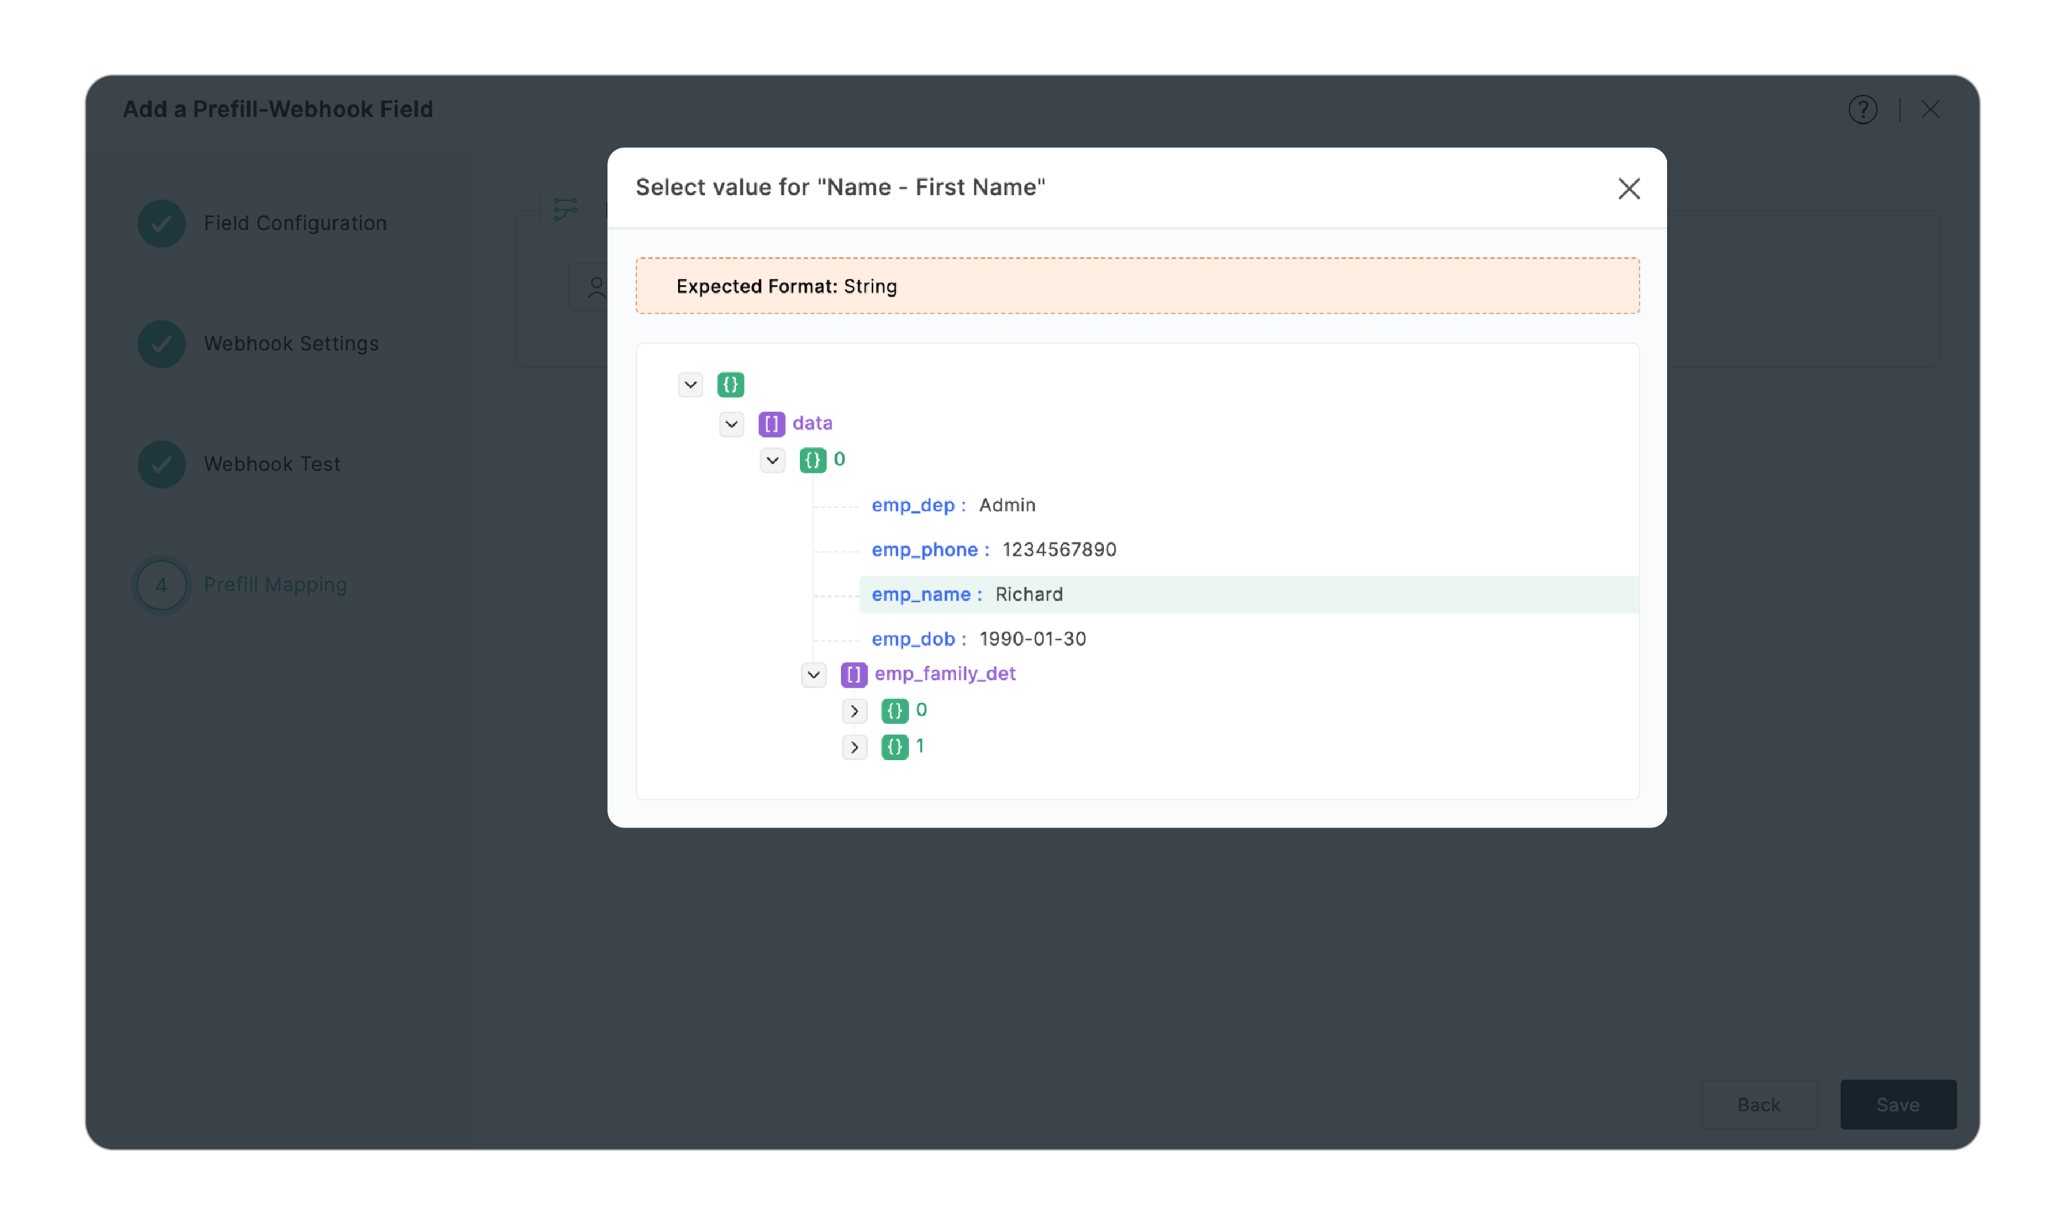Click the webhook branching icon behind the modal

pyautogui.click(x=564, y=209)
